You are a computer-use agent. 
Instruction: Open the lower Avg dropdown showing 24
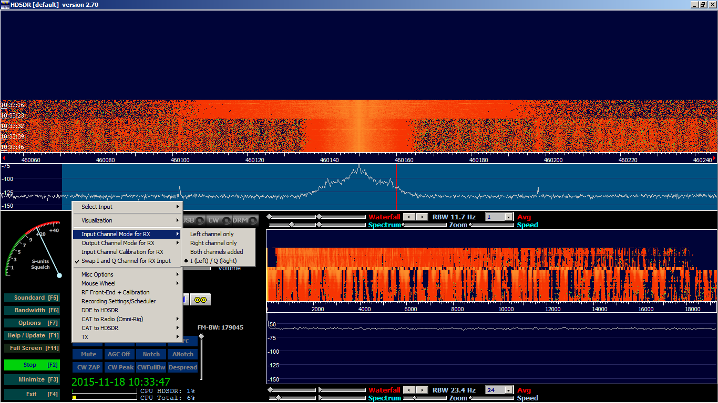pyautogui.click(x=508, y=390)
